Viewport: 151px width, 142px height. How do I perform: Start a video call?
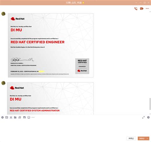[x=141, y=9]
